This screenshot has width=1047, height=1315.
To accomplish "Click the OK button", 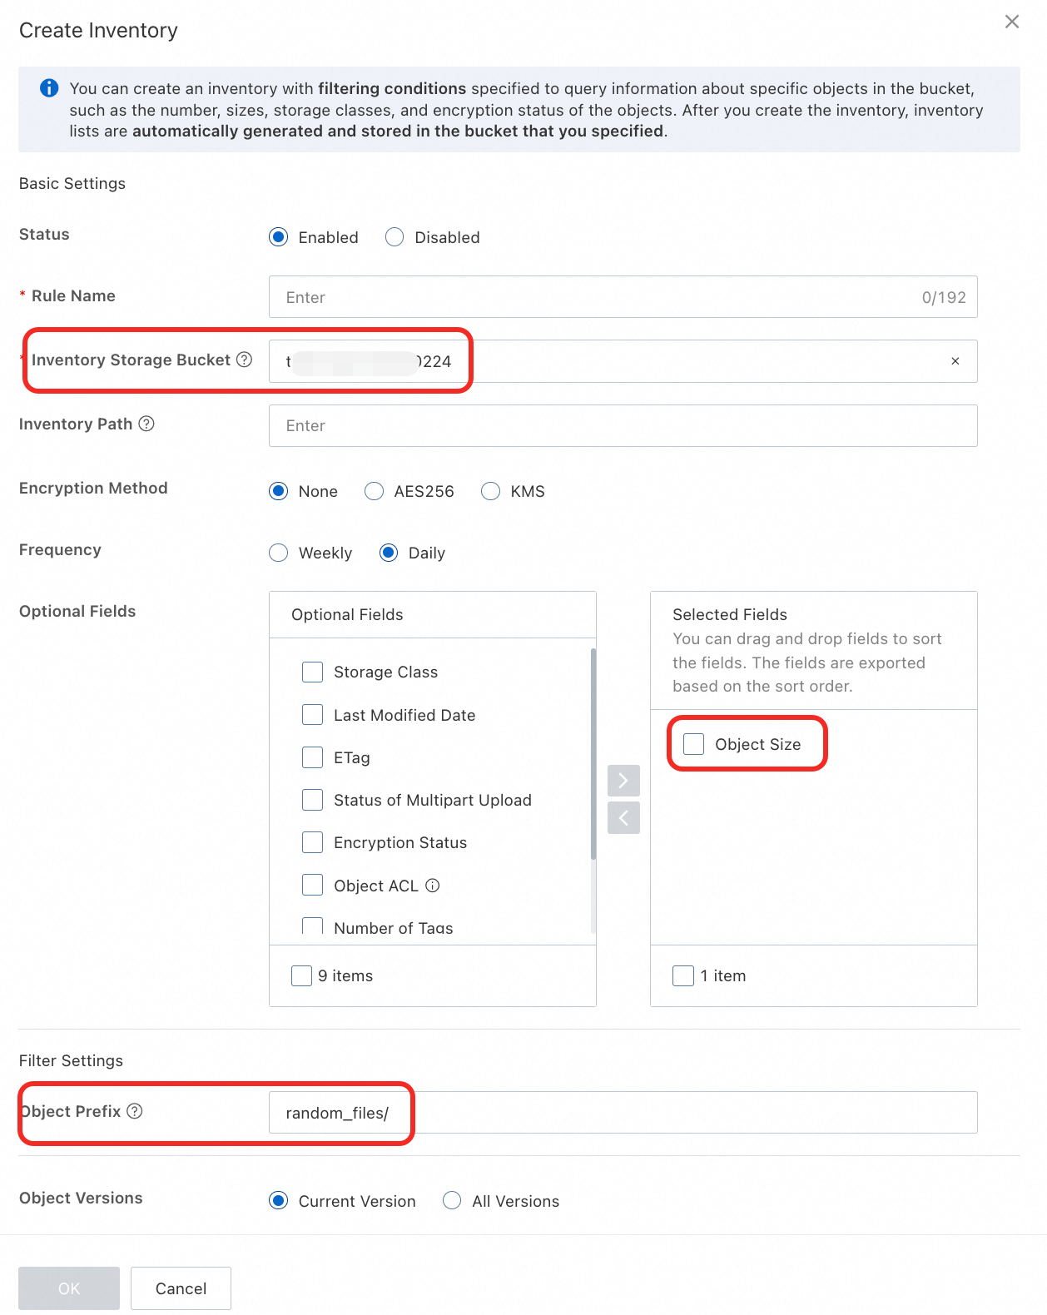I will (x=69, y=1288).
